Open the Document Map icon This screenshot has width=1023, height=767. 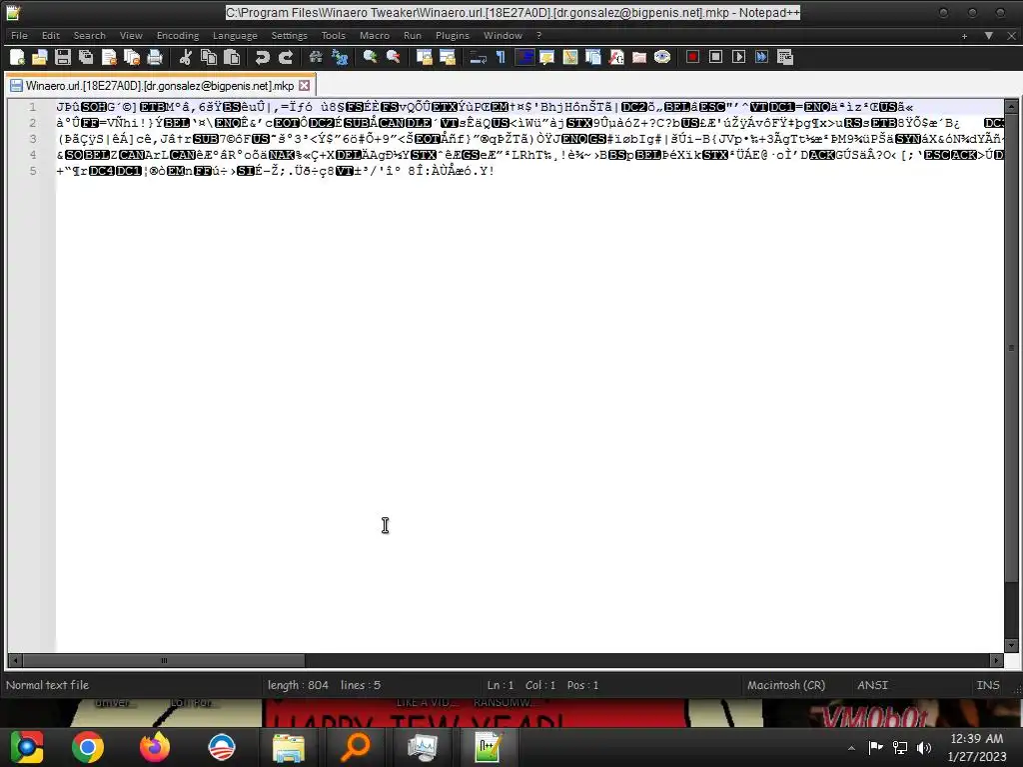pyautogui.click(x=570, y=57)
